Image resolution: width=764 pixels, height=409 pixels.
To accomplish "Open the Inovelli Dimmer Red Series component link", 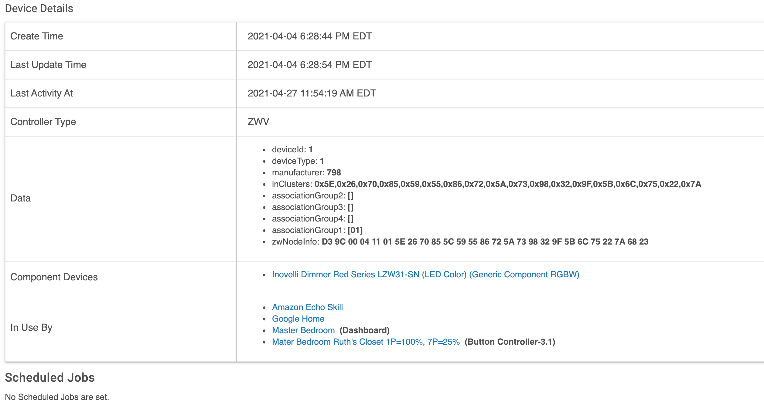I will pos(426,275).
